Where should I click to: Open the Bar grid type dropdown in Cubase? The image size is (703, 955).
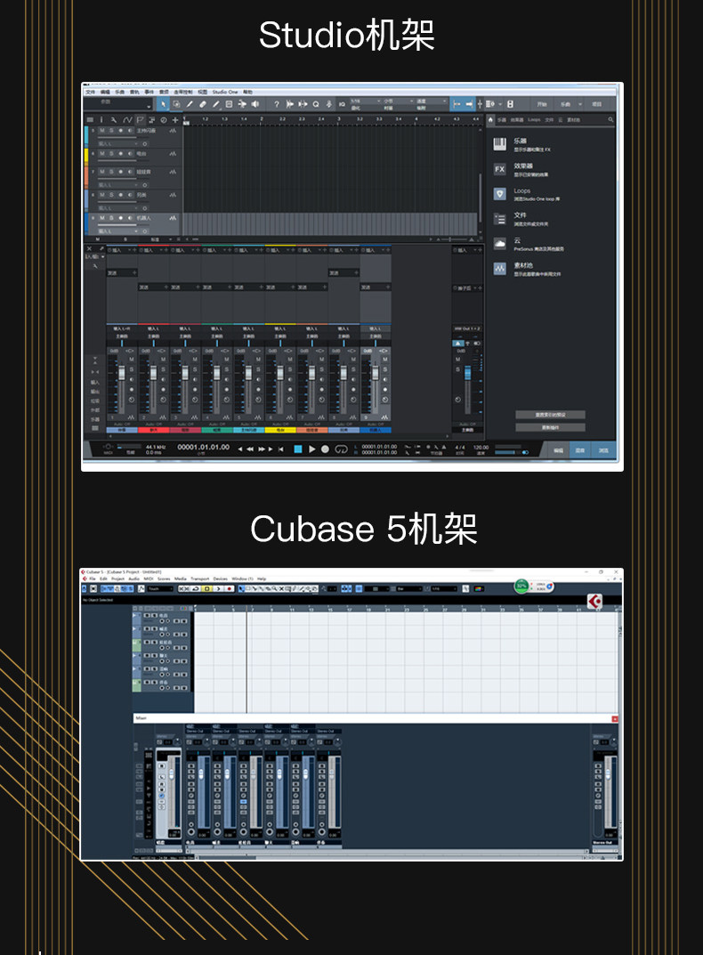pyautogui.click(x=408, y=589)
